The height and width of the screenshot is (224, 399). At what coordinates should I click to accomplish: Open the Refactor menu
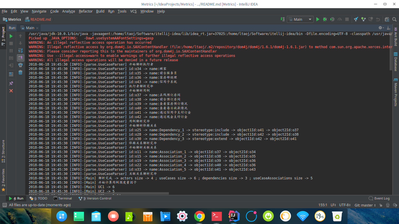86,11
